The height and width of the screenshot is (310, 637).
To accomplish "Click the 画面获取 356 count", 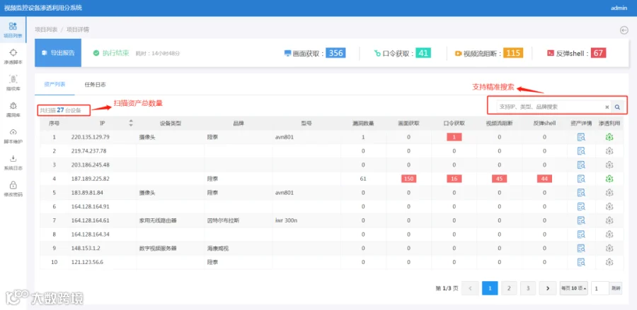I will [x=335, y=53].
